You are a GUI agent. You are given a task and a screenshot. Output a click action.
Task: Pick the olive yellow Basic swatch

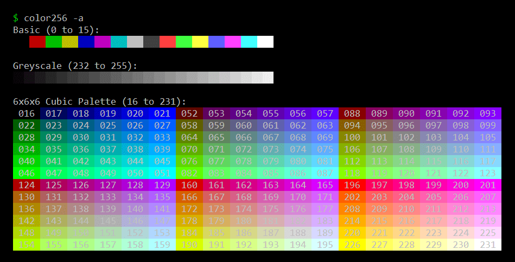[70, 42]
